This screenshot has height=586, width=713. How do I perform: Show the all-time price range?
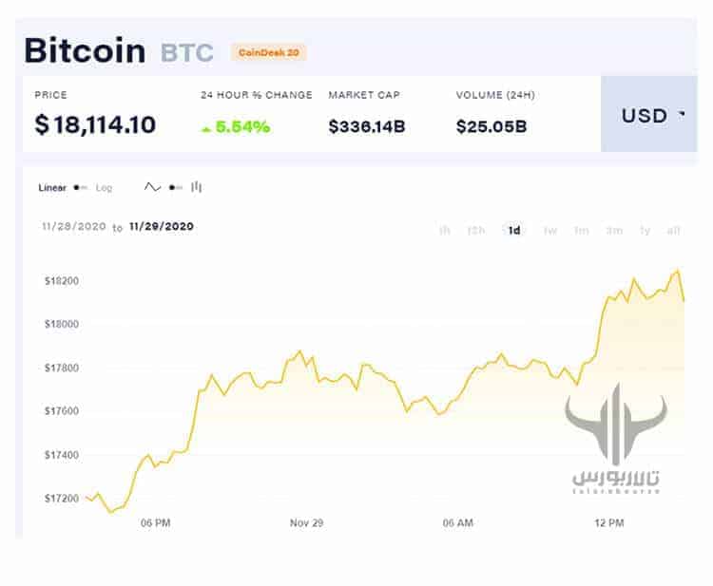(x=674, y=231)
